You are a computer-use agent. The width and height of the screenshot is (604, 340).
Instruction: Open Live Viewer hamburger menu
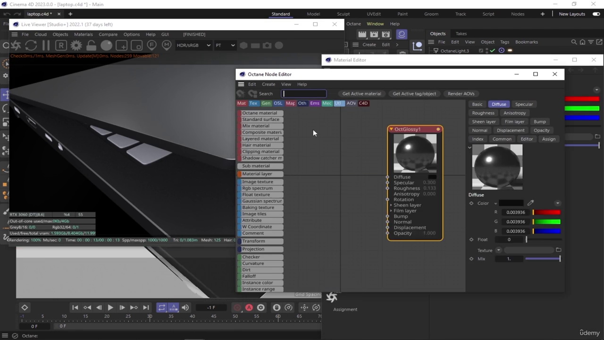[15, 34]
